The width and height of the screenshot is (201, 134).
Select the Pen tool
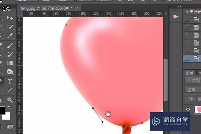1,81
